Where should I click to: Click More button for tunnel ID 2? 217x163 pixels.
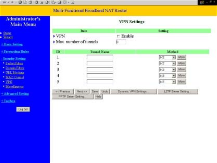181,63
